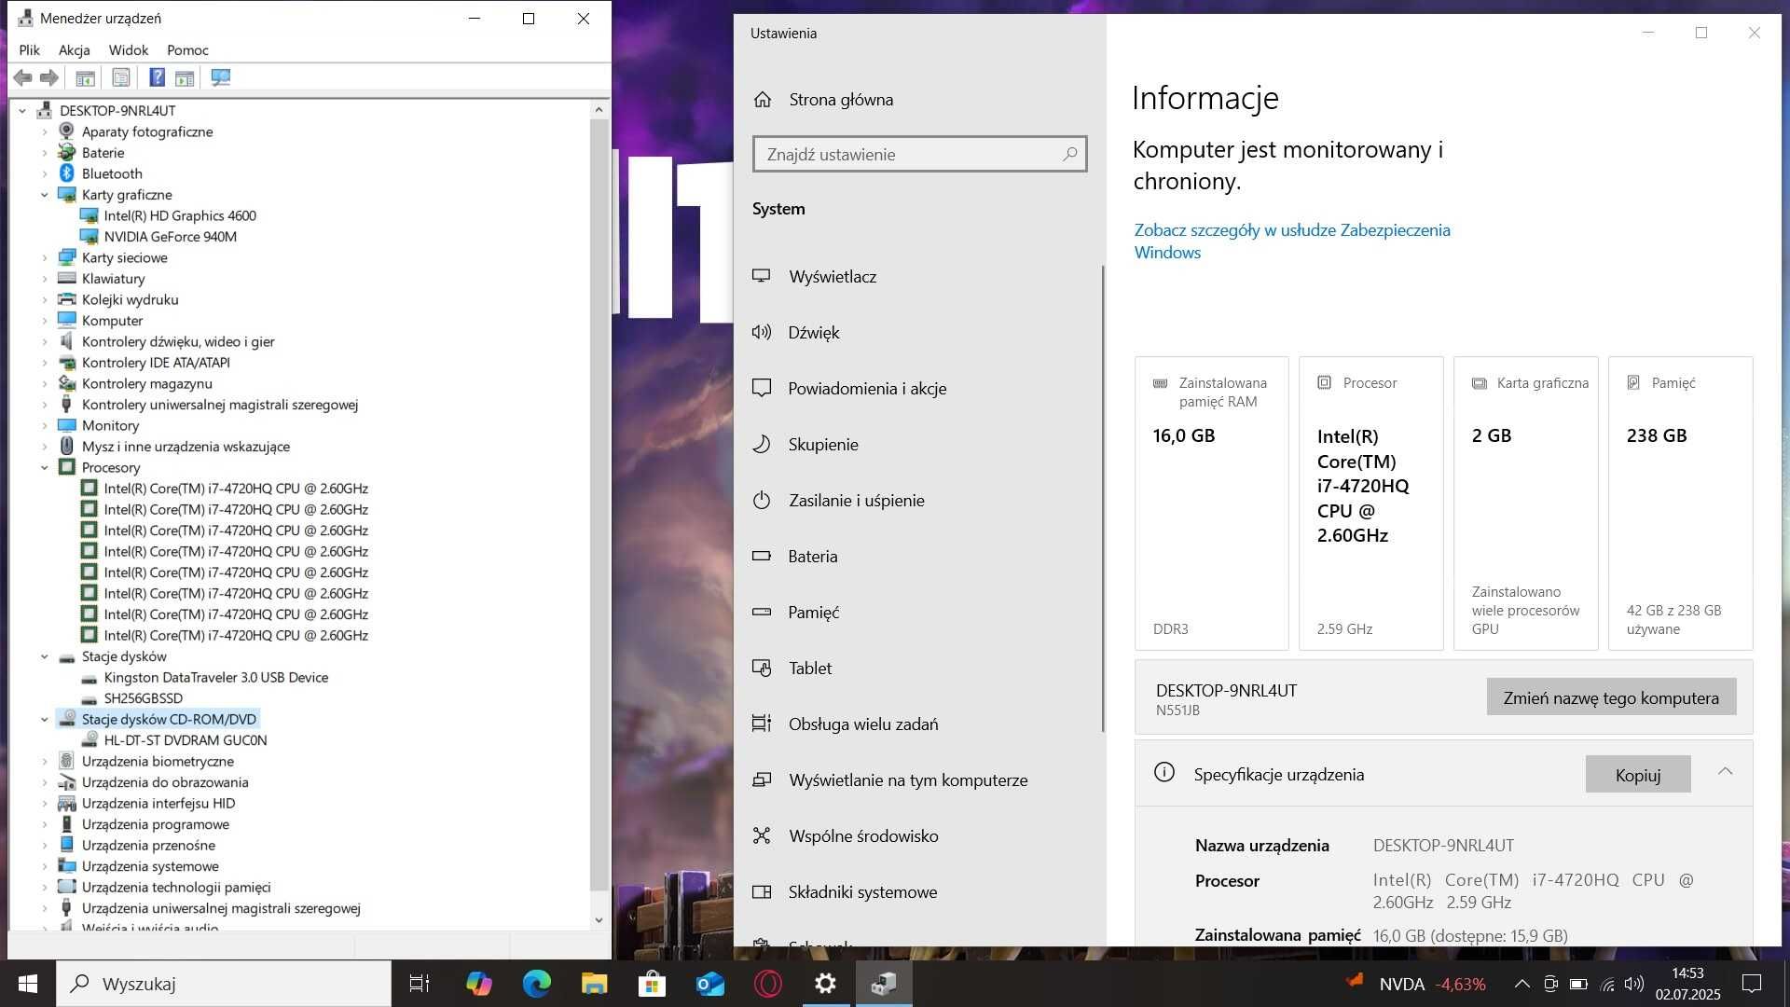Click the Back arrow in Device Manager toolbar

point(23,78)
